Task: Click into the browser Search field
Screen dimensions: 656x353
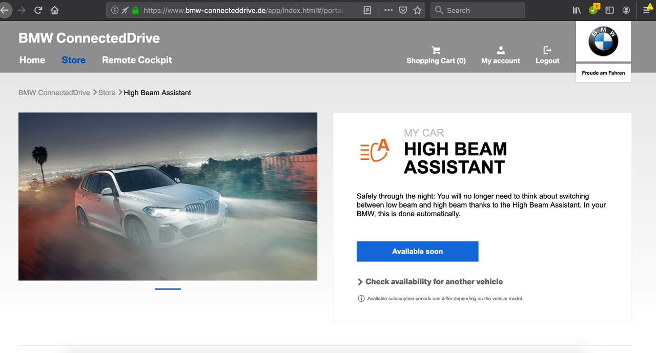Action: point(478,10)
